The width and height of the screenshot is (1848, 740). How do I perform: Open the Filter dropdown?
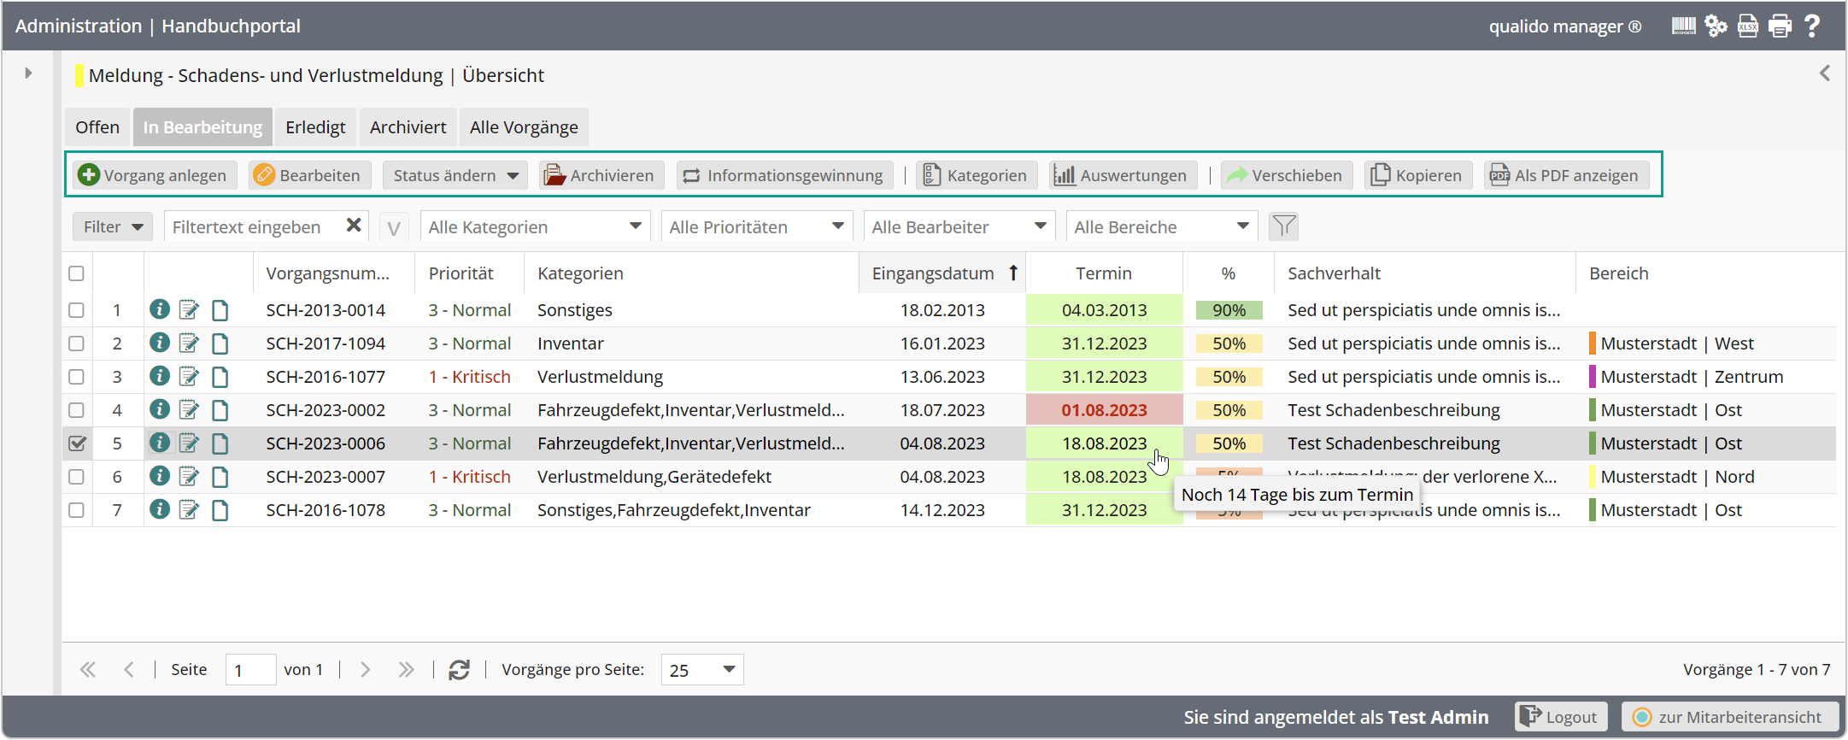(113, 226)
